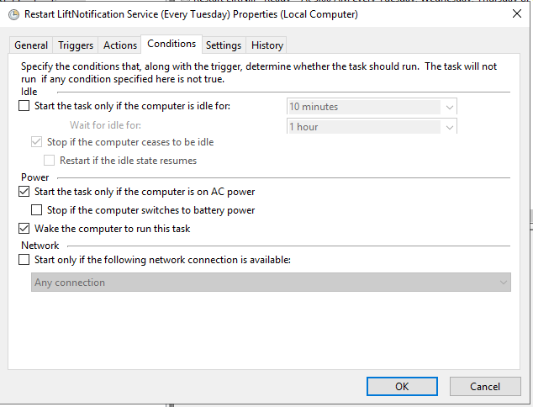The height and width of the screenshot is (407, 533).
Task: View the History tab
Action: click(267, 45)
